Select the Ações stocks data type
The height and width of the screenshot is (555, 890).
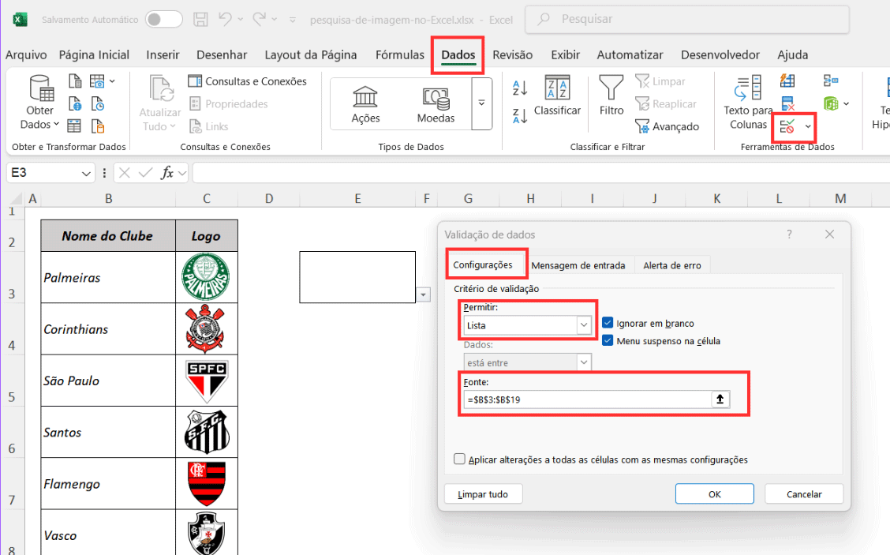pos(365,97)
